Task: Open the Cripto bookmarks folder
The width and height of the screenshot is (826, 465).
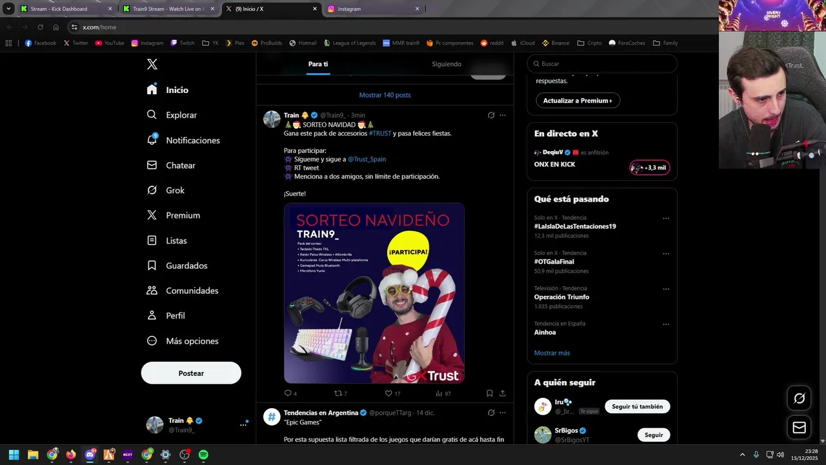Action: pos(590,43)
